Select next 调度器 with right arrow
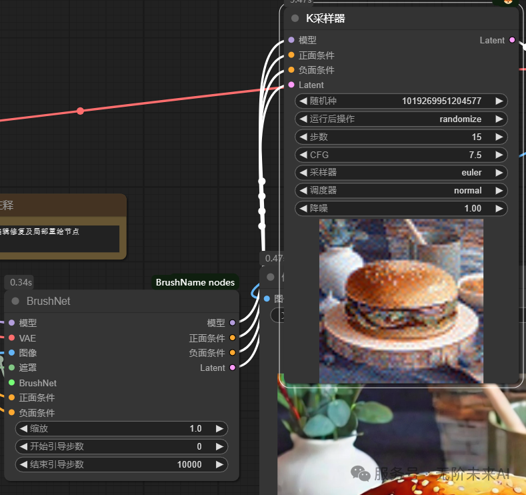Image resolution: width=526 pixels, height=495 pixels. click(x=499, y=190)
